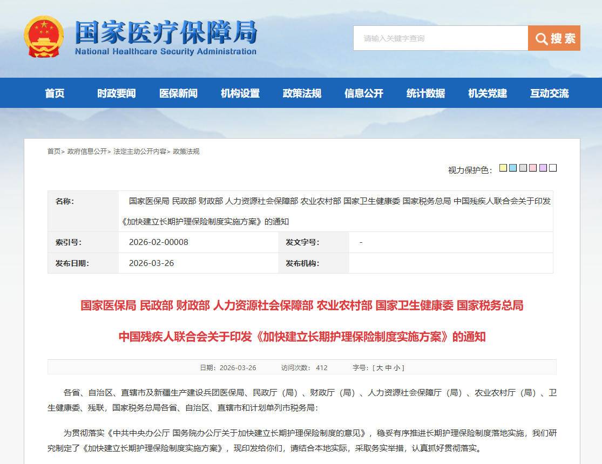Open the 首页 navigation menu item
602x464 pixels.
[x=55, y=93]
